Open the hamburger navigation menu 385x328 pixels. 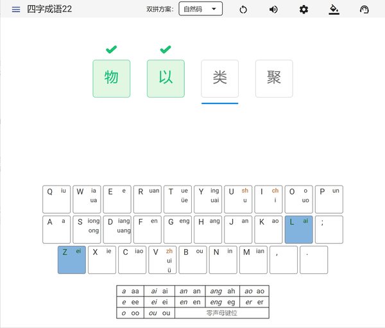click(16, 9)
